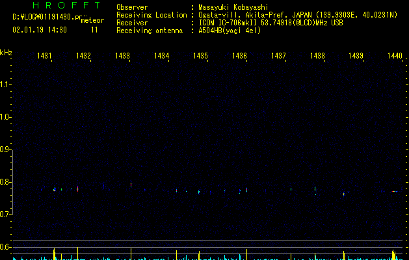Click the meteor label
The height and width of the screenshot is (260, 409).
pos(92,20)
